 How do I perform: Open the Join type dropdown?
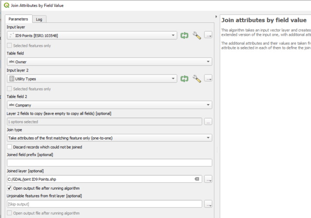tap(109, 138)
